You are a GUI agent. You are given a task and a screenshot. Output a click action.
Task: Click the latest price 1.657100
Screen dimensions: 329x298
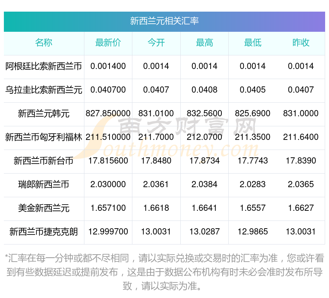[x=108, y=208]
